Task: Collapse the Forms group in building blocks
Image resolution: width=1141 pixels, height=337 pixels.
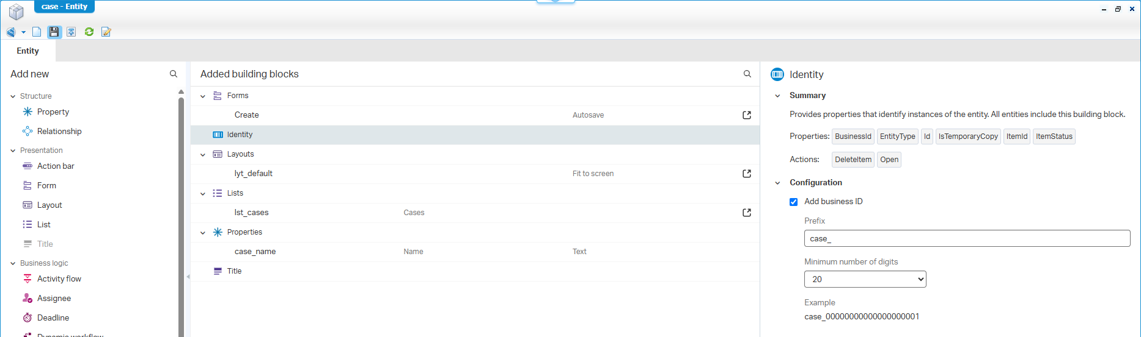Action: tap(203, 96)
